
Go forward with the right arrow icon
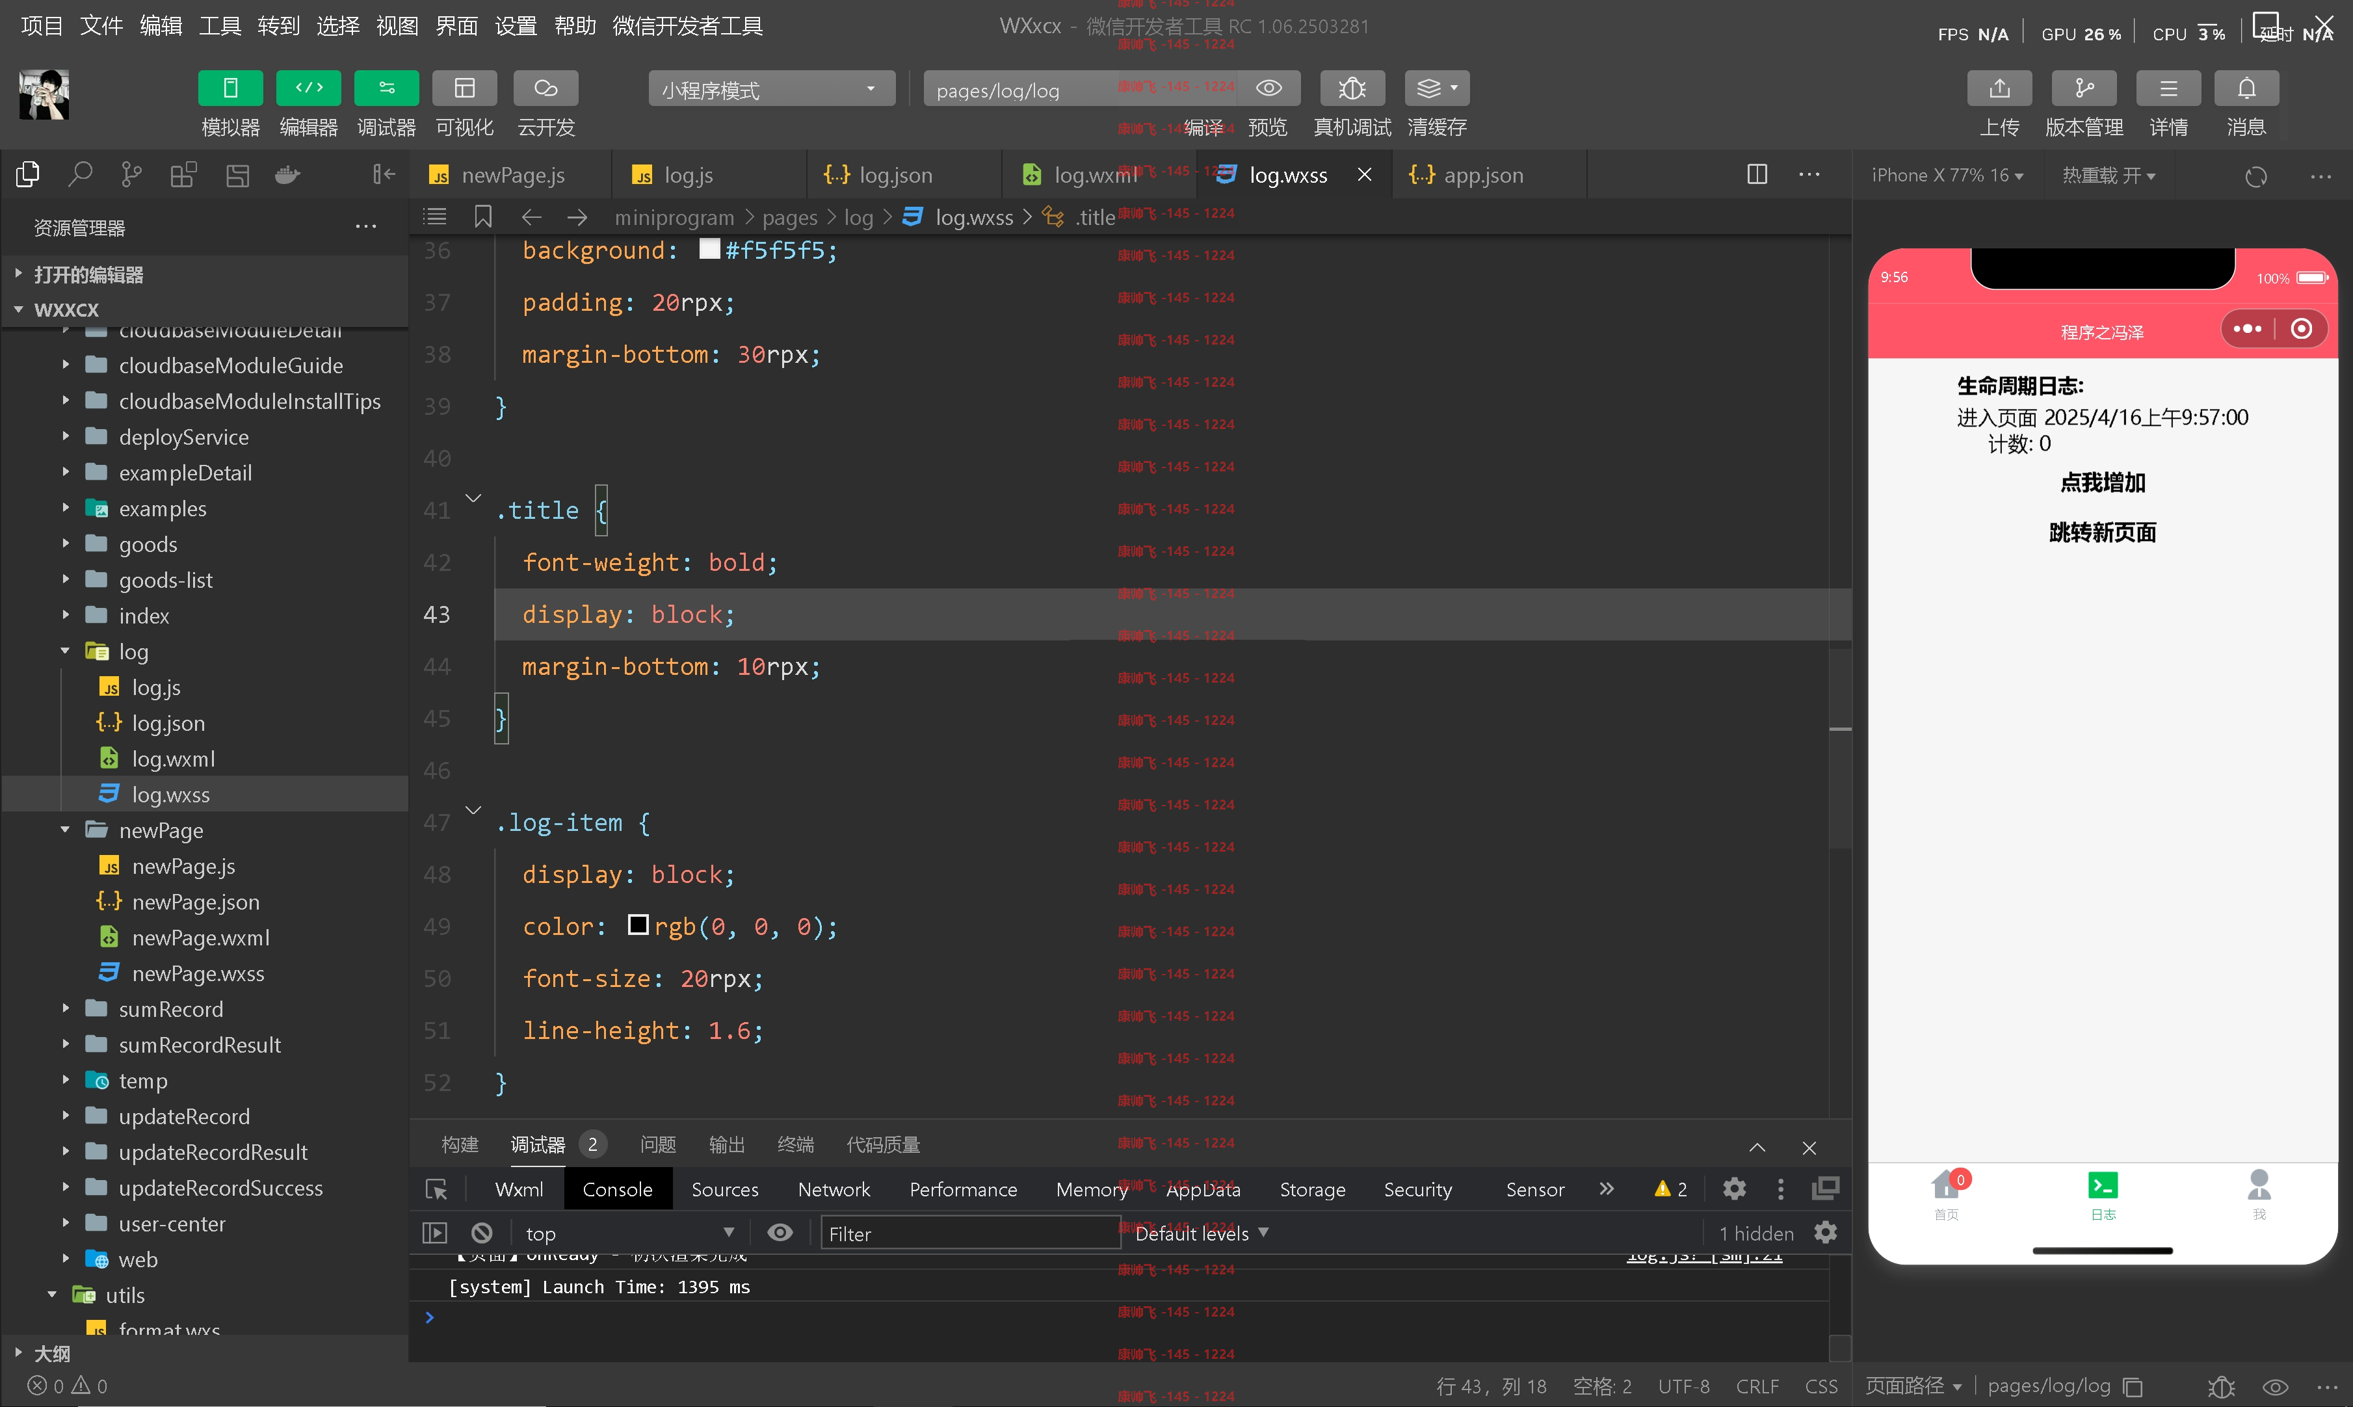577,217
